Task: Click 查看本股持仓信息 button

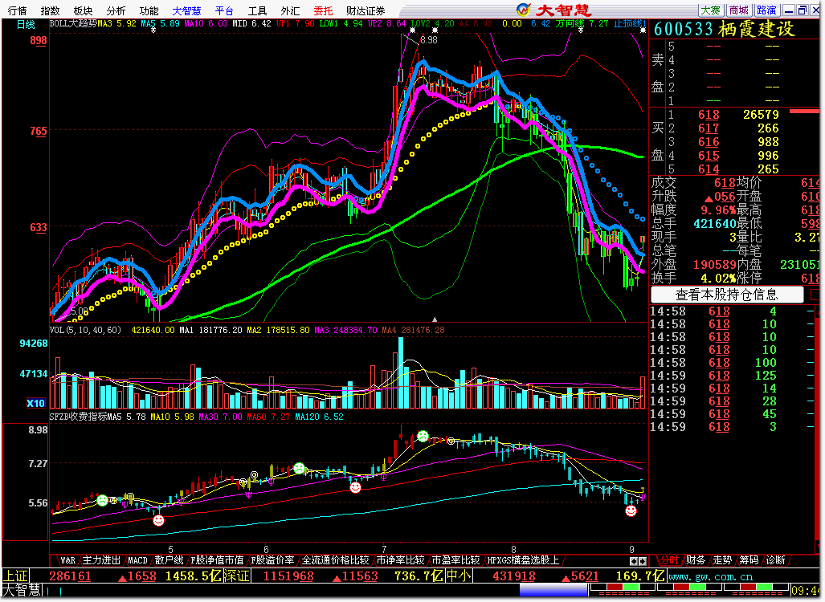Action: [727, 295]
